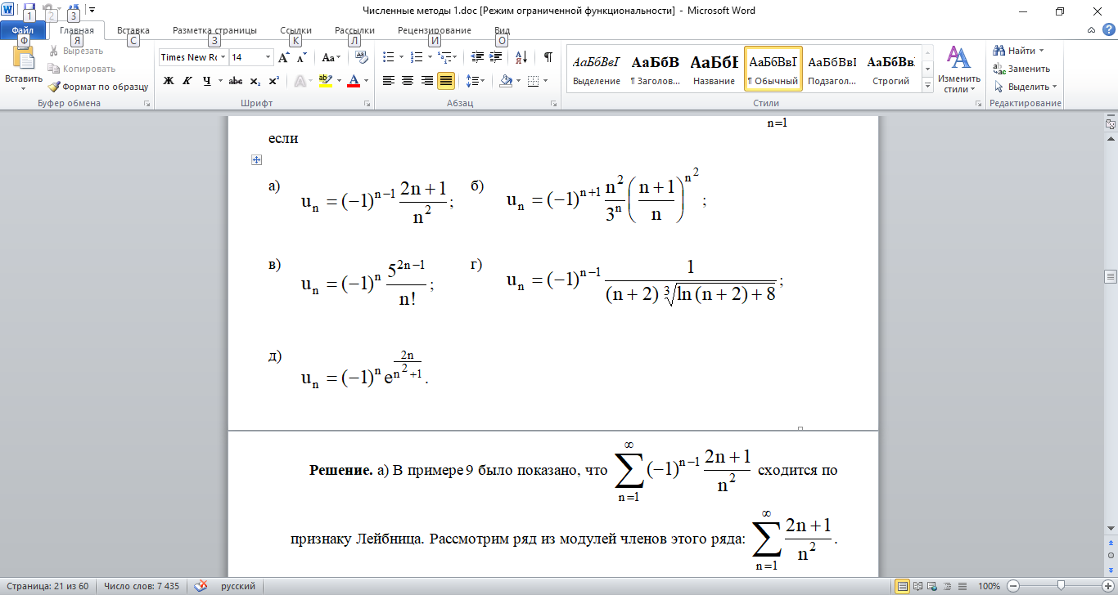Increase font size with the grow font icon
The height and width of the screenshot is (595, 1118).
pos(283,58)
